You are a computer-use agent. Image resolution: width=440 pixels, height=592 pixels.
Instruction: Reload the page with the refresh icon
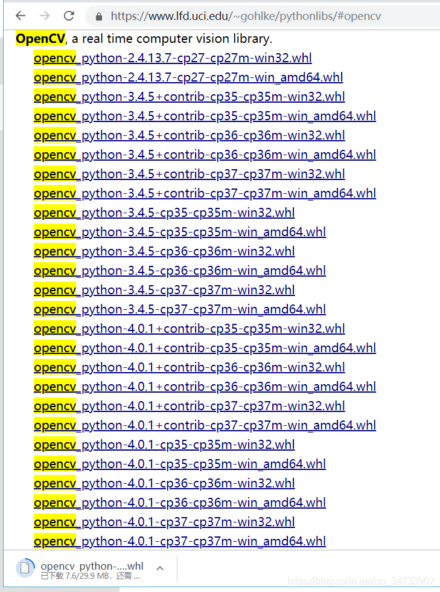69,16
